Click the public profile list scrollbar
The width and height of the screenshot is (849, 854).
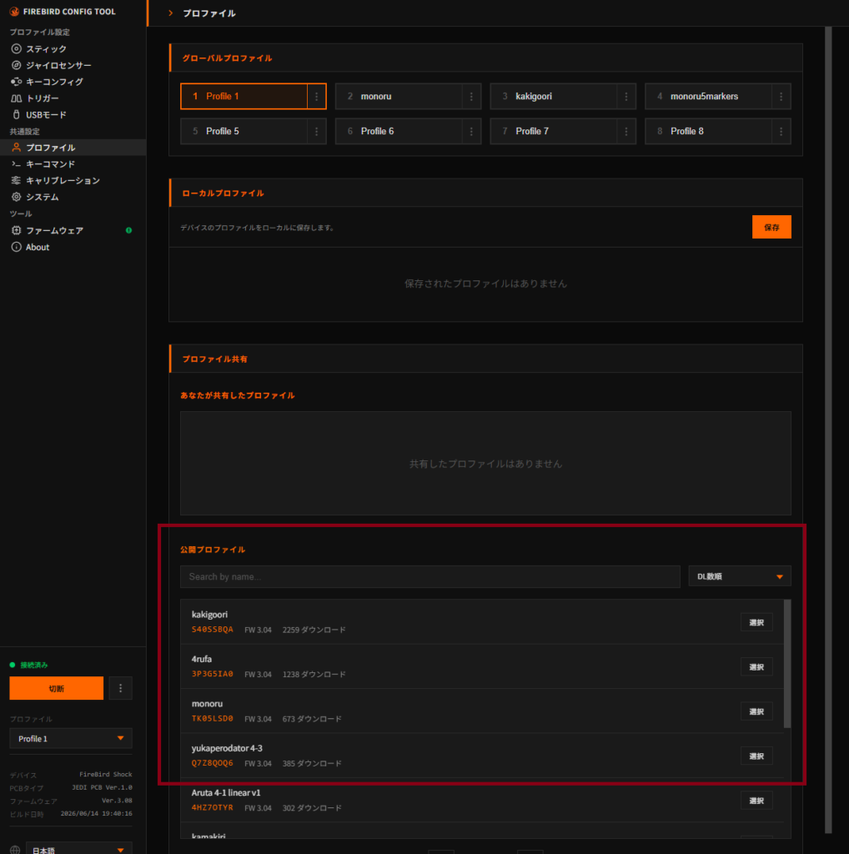787,664
